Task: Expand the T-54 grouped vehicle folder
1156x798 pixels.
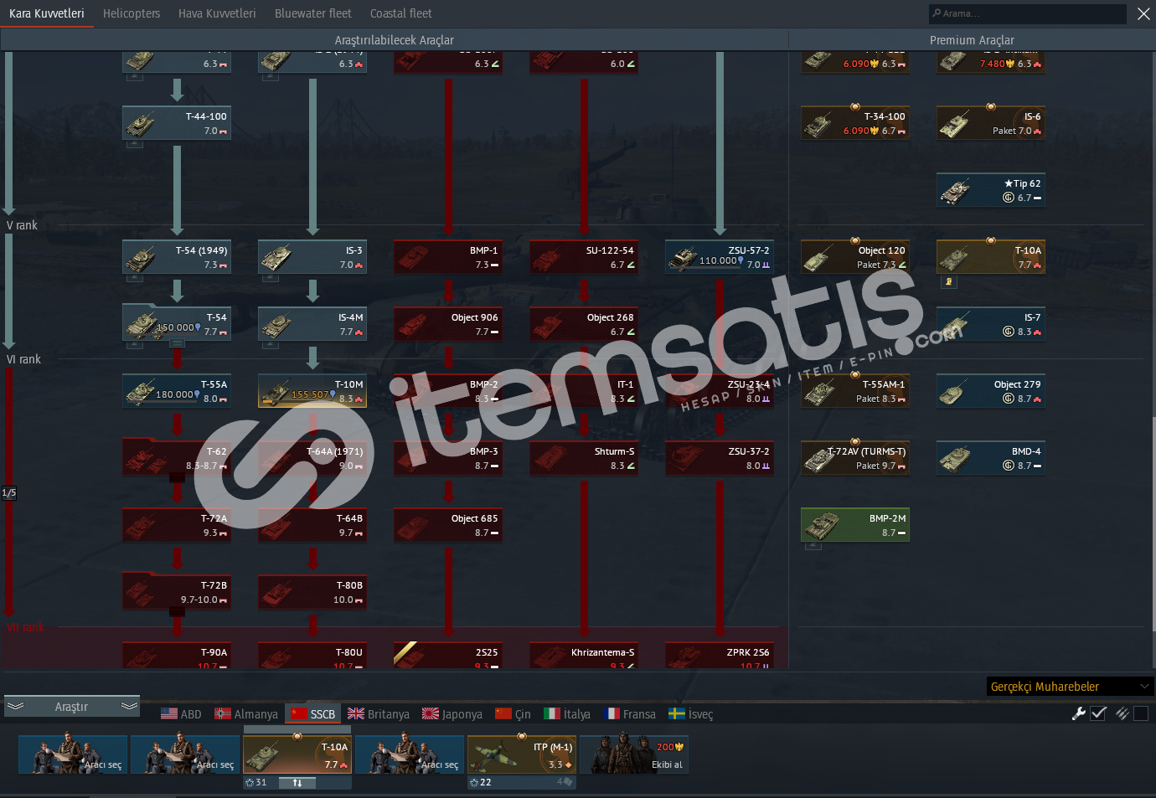Action: click(177, 344)
